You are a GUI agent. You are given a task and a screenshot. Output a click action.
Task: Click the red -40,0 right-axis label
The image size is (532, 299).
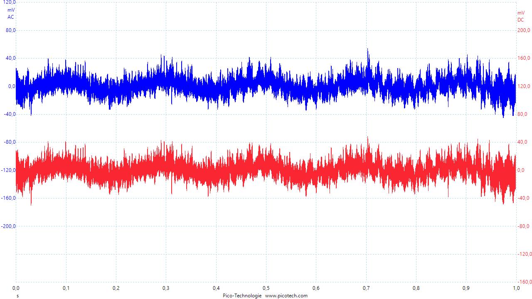[523, 198]
